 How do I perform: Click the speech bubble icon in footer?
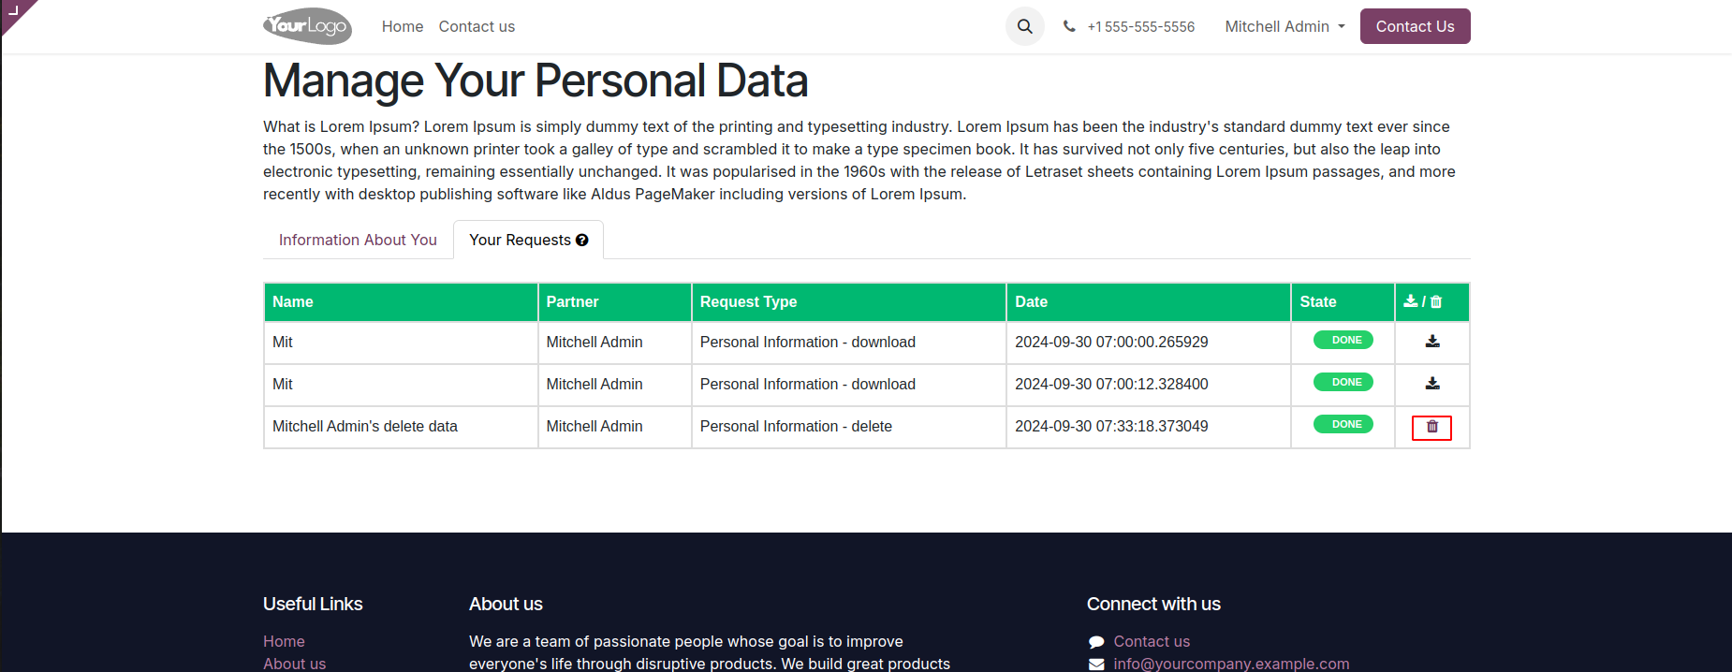1096,642
